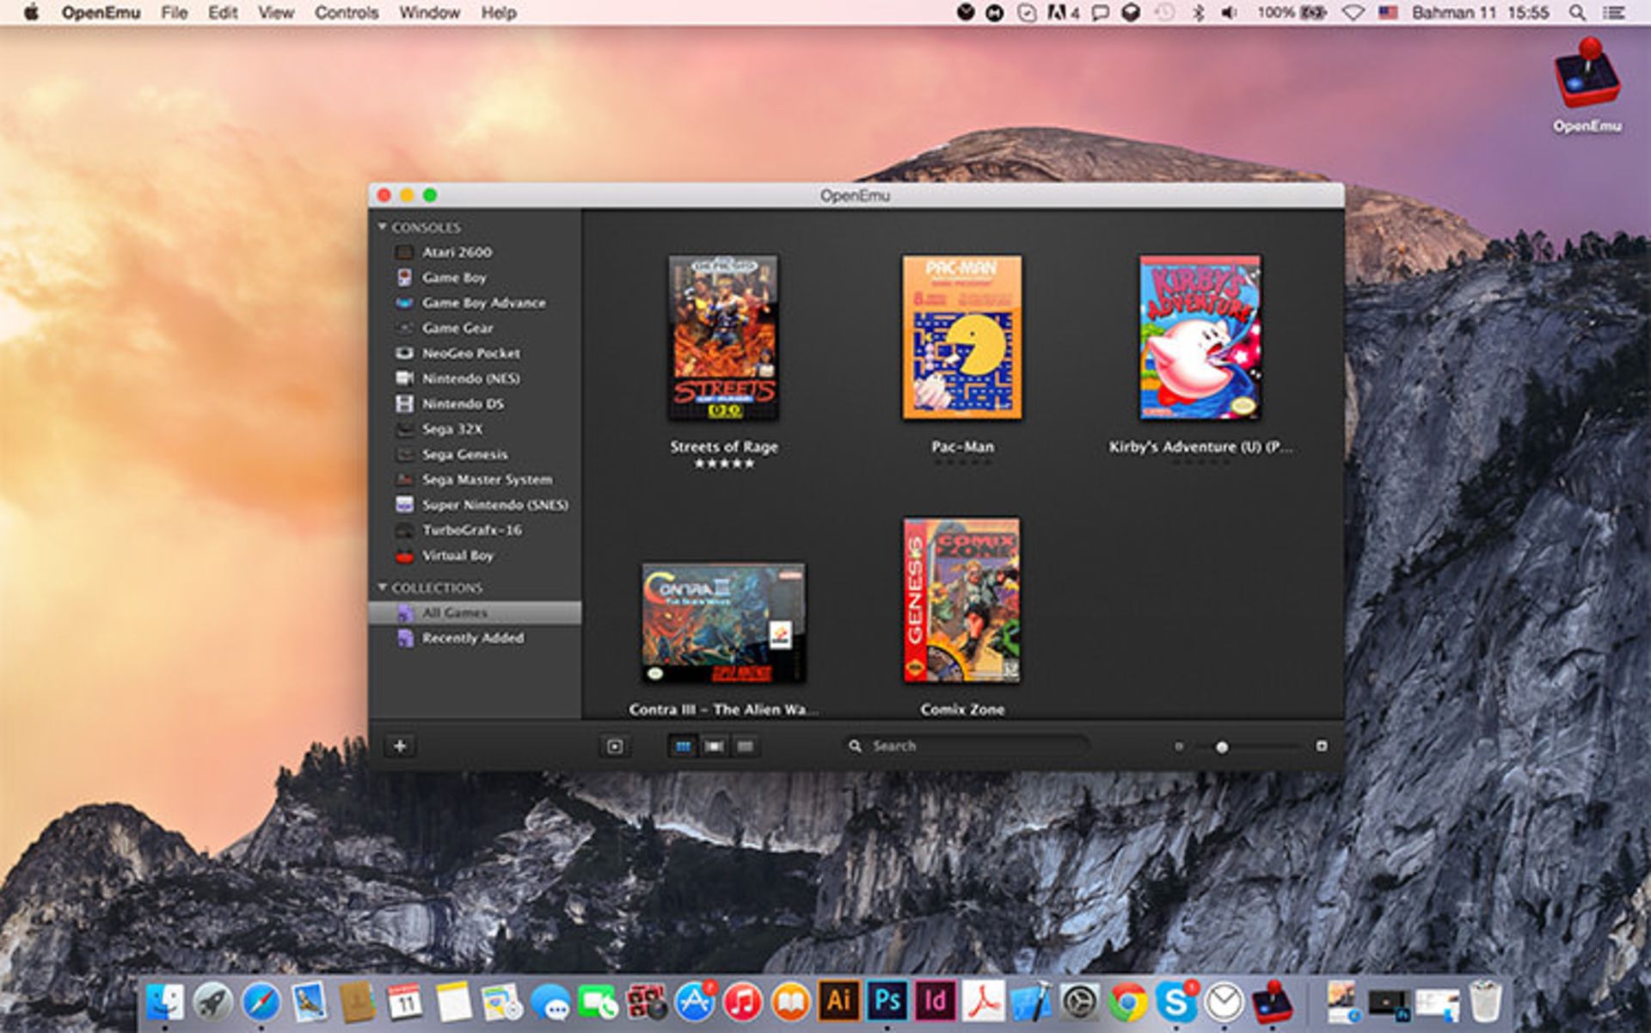The width and height of the screenshot is (1651, 1033).
Task: Click the Game Boy Advance console icon
Action: click(404, 303)
